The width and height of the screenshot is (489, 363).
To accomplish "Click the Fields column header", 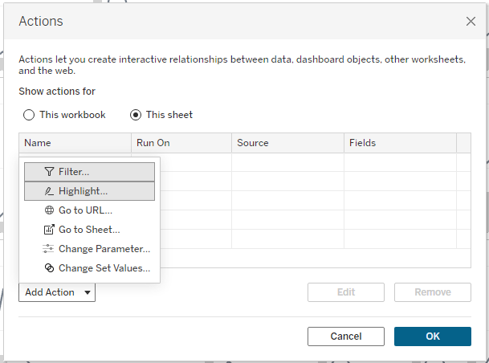I will pyautogui.click(x=401, y=143).
